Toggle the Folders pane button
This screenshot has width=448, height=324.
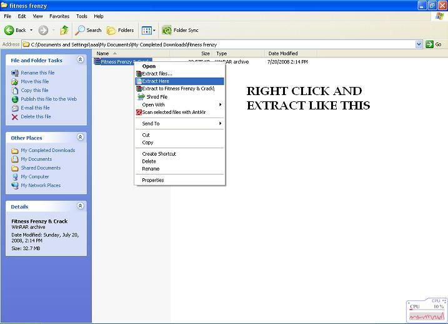[120, 30]
